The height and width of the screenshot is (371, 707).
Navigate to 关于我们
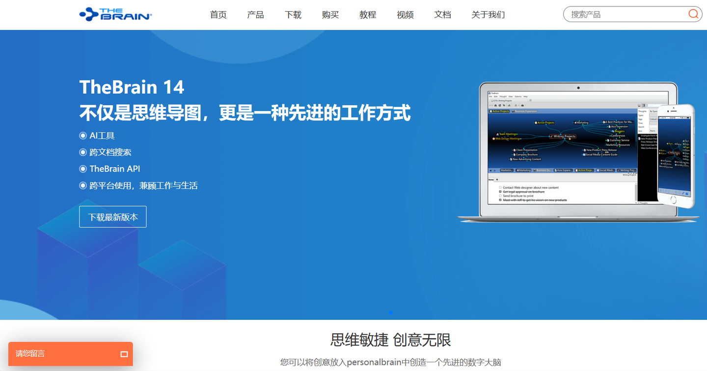pos(488,15)
